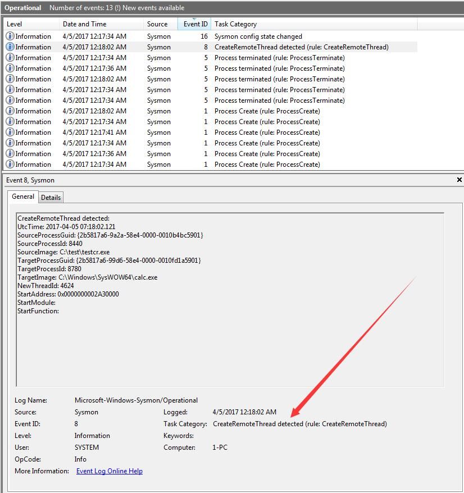Select the Process terminated event at 12:18:02 AM

(211, 79)
